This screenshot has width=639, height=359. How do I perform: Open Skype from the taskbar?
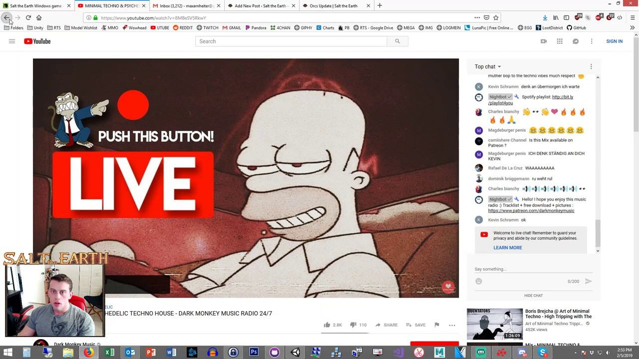coord(543,353)
